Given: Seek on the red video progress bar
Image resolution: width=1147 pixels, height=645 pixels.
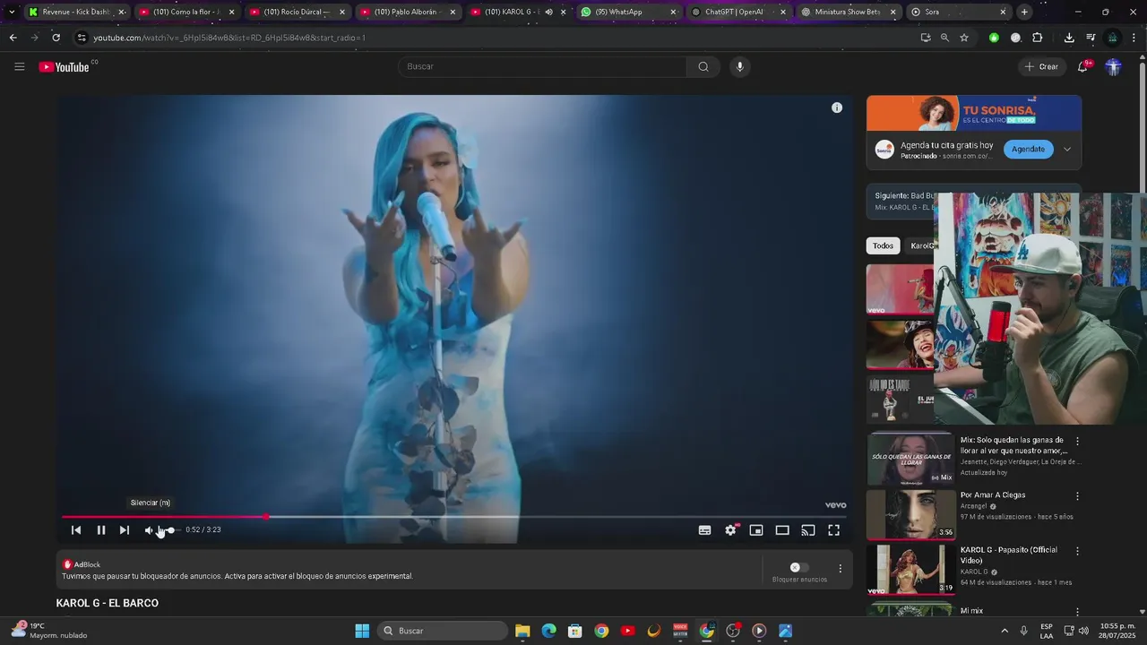Looking at the screenshot, I should (453, 517).
